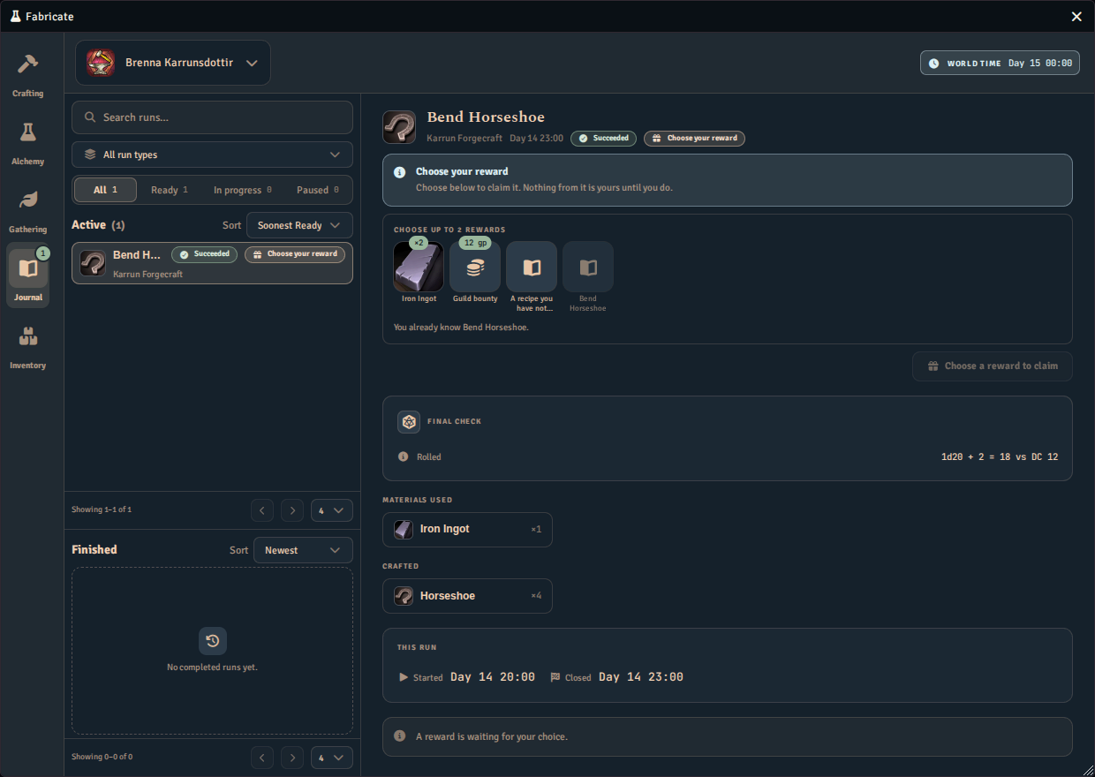
Task: Go to next page of Active runs
Action: [292, 510]
